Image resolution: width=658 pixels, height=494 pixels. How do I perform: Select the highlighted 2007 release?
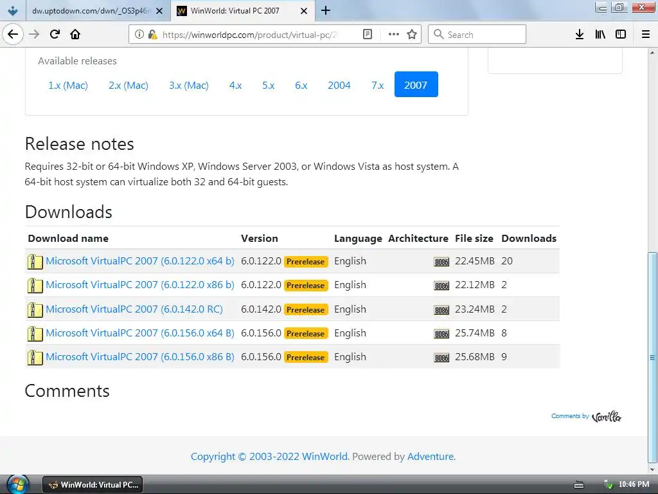(x=416, y=84)
